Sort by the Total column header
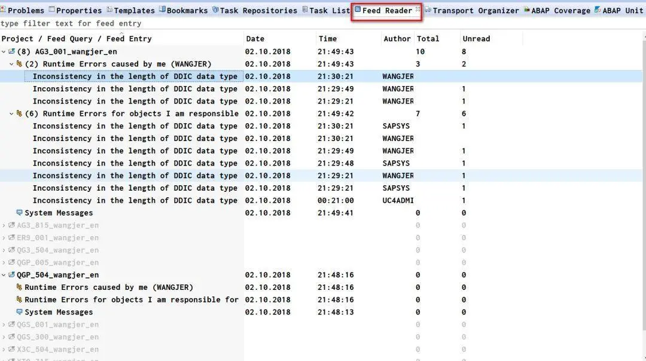Viewport: 646px width, 361px height. coord(437,39)
